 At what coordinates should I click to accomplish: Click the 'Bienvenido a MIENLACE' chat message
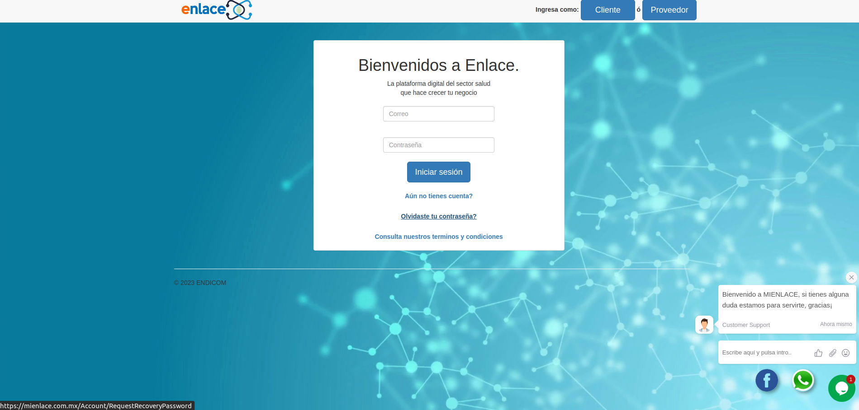coord(785,300)
